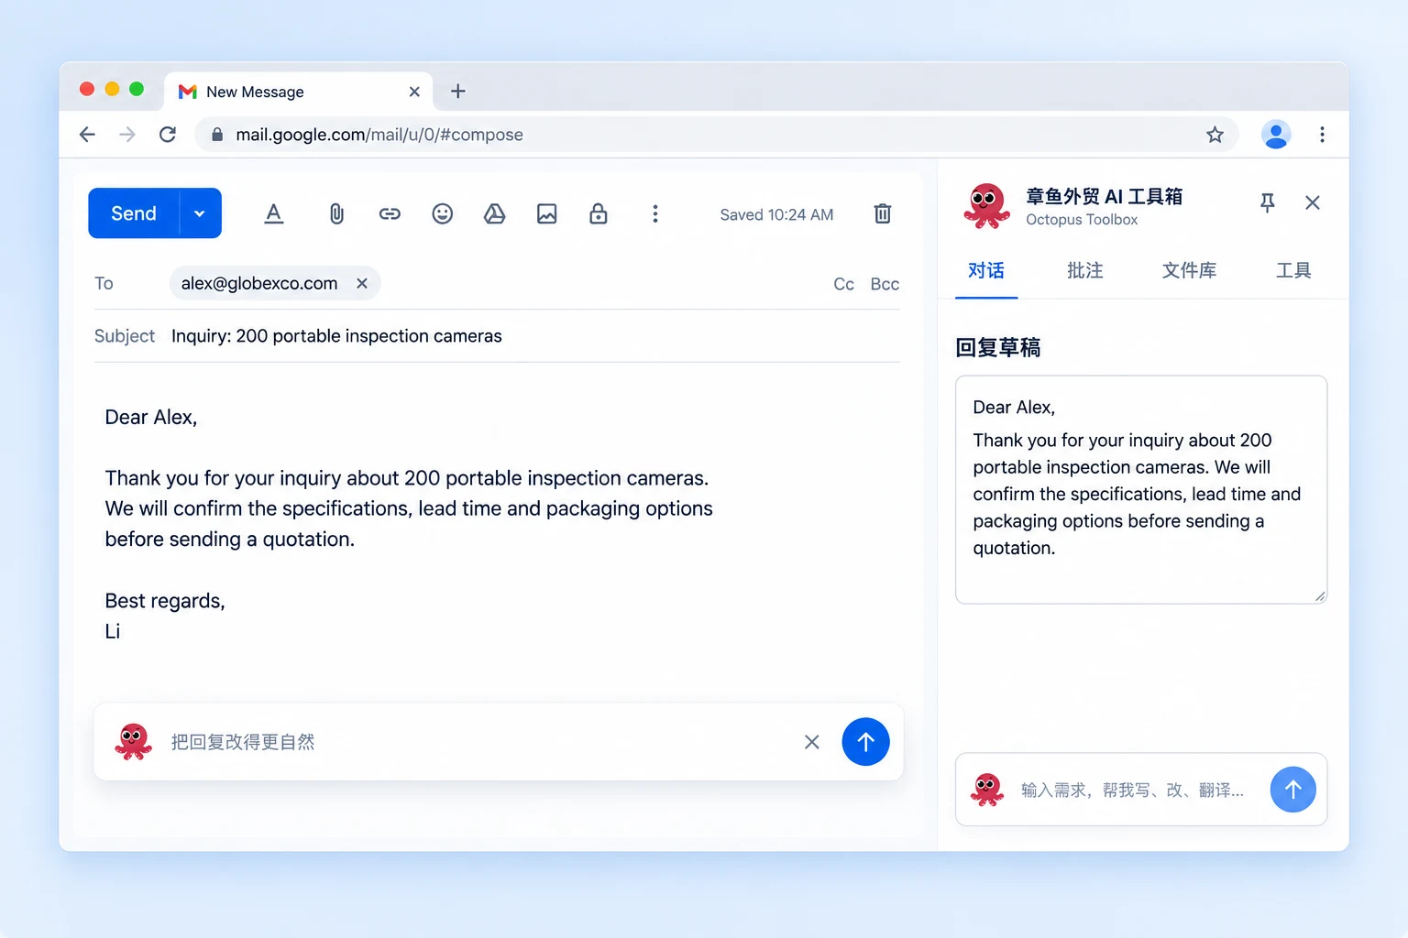1408x938 pixels.
Task: Attach a file with the paperclip icon
Action: [336, 213]
